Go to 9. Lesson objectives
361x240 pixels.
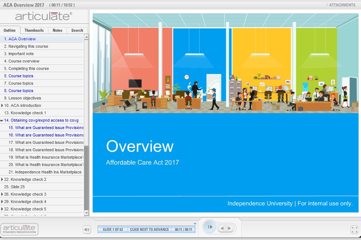click(42, 98)
